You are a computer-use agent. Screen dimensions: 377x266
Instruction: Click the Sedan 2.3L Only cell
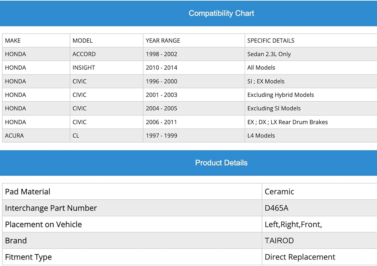coord(269,54)
